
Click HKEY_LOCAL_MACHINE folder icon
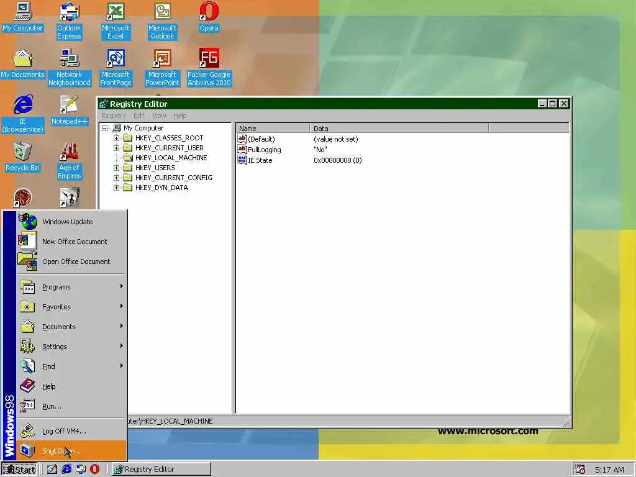pos(128,157)
